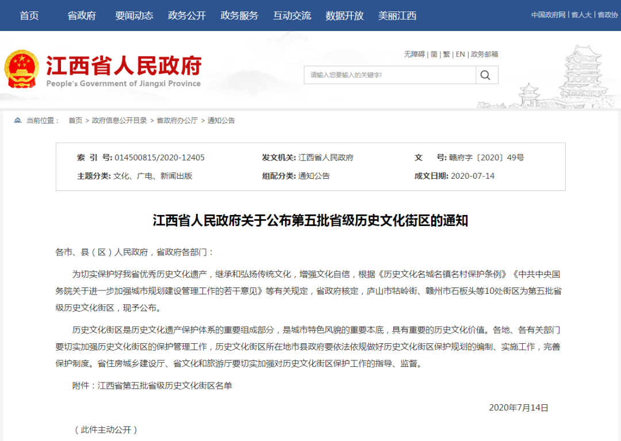Click the 成文日期 value 2020-07-14

[x=473, y=176]
